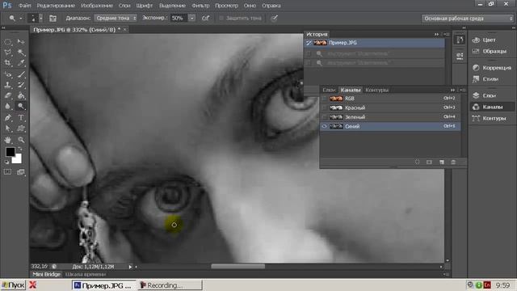This screenshot has height=291, width=517.
Task: Toggle visibility of Красный channel
Action: click(x=325, y=108)
